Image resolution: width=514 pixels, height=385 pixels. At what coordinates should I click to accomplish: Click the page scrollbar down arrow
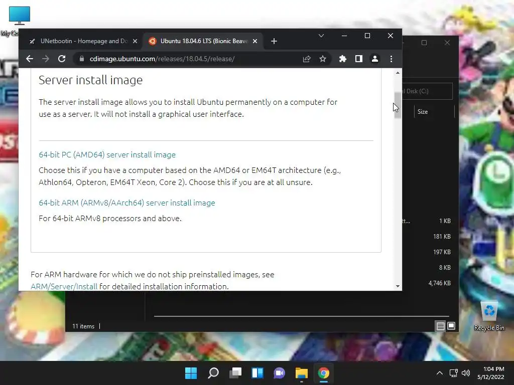click(x=398, y=286)
